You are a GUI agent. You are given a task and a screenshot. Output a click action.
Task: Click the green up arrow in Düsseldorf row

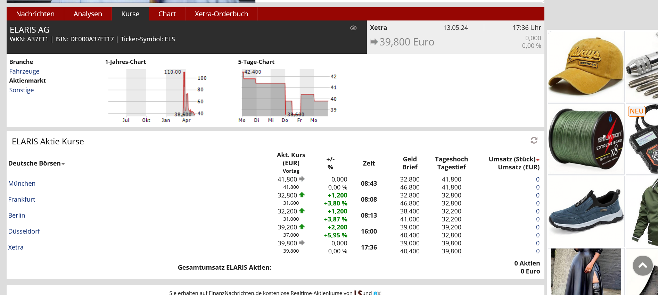point(302,227)
